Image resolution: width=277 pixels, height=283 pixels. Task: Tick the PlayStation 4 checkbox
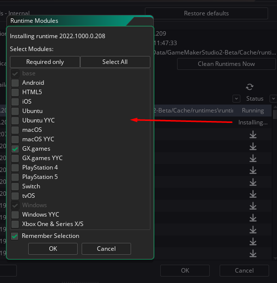click(x=15, y=168)
